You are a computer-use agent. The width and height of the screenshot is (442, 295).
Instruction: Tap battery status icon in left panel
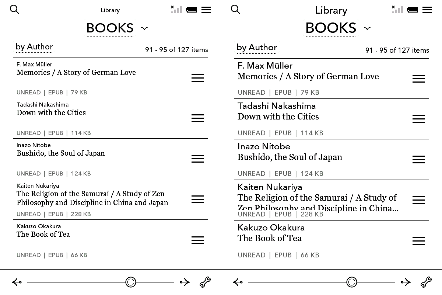click(x=192, y=10)
